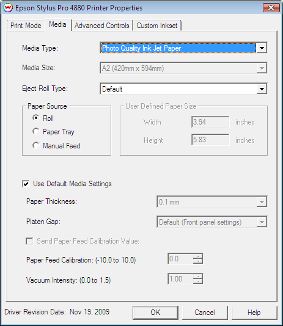Click the OK button
Viewport: 283px width, 326px height.
[x=155, y=313]
